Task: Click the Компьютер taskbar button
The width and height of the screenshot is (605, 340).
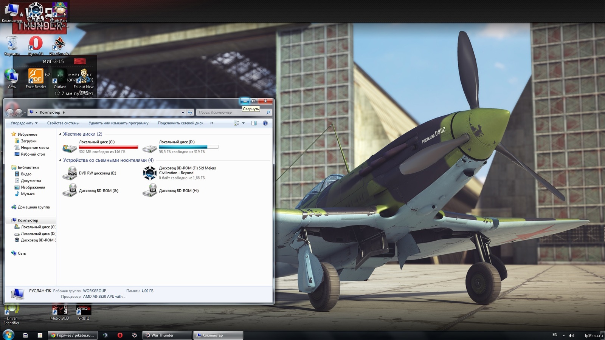Action: [218, 335]
